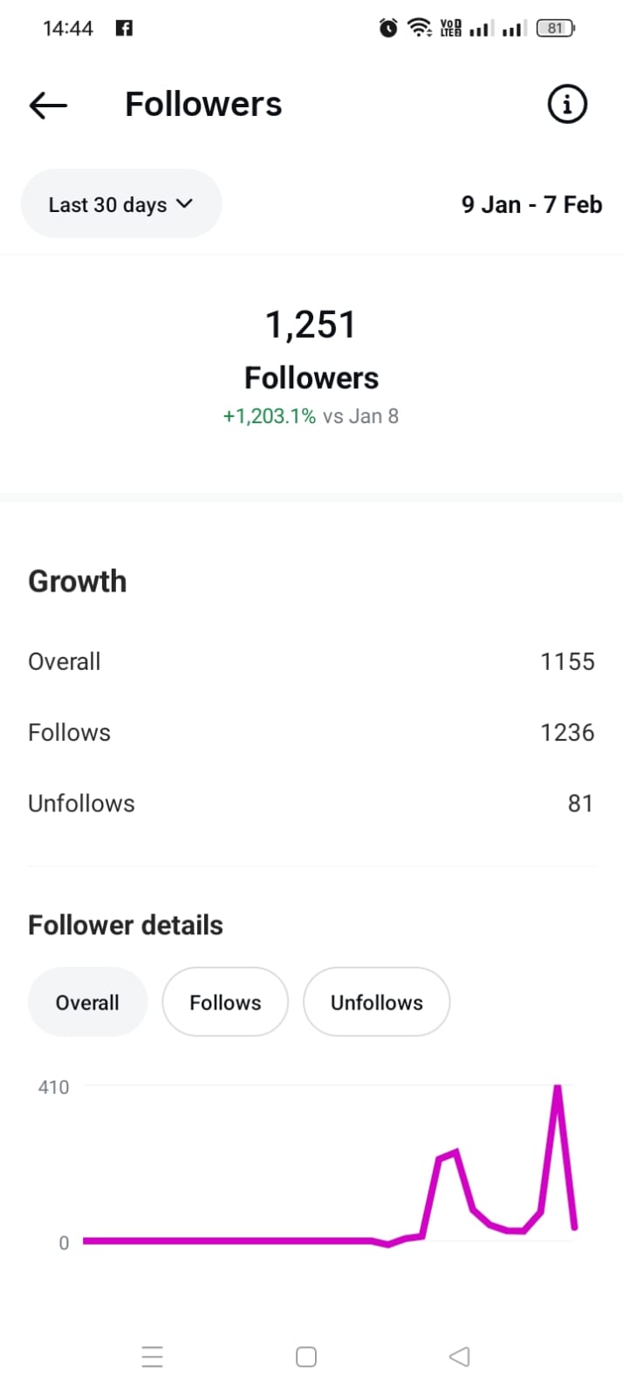The height and width of the screenshot is (1395, 623).
Task: Open recent apps with the menu navigation icon
Action: [153, 1357]
